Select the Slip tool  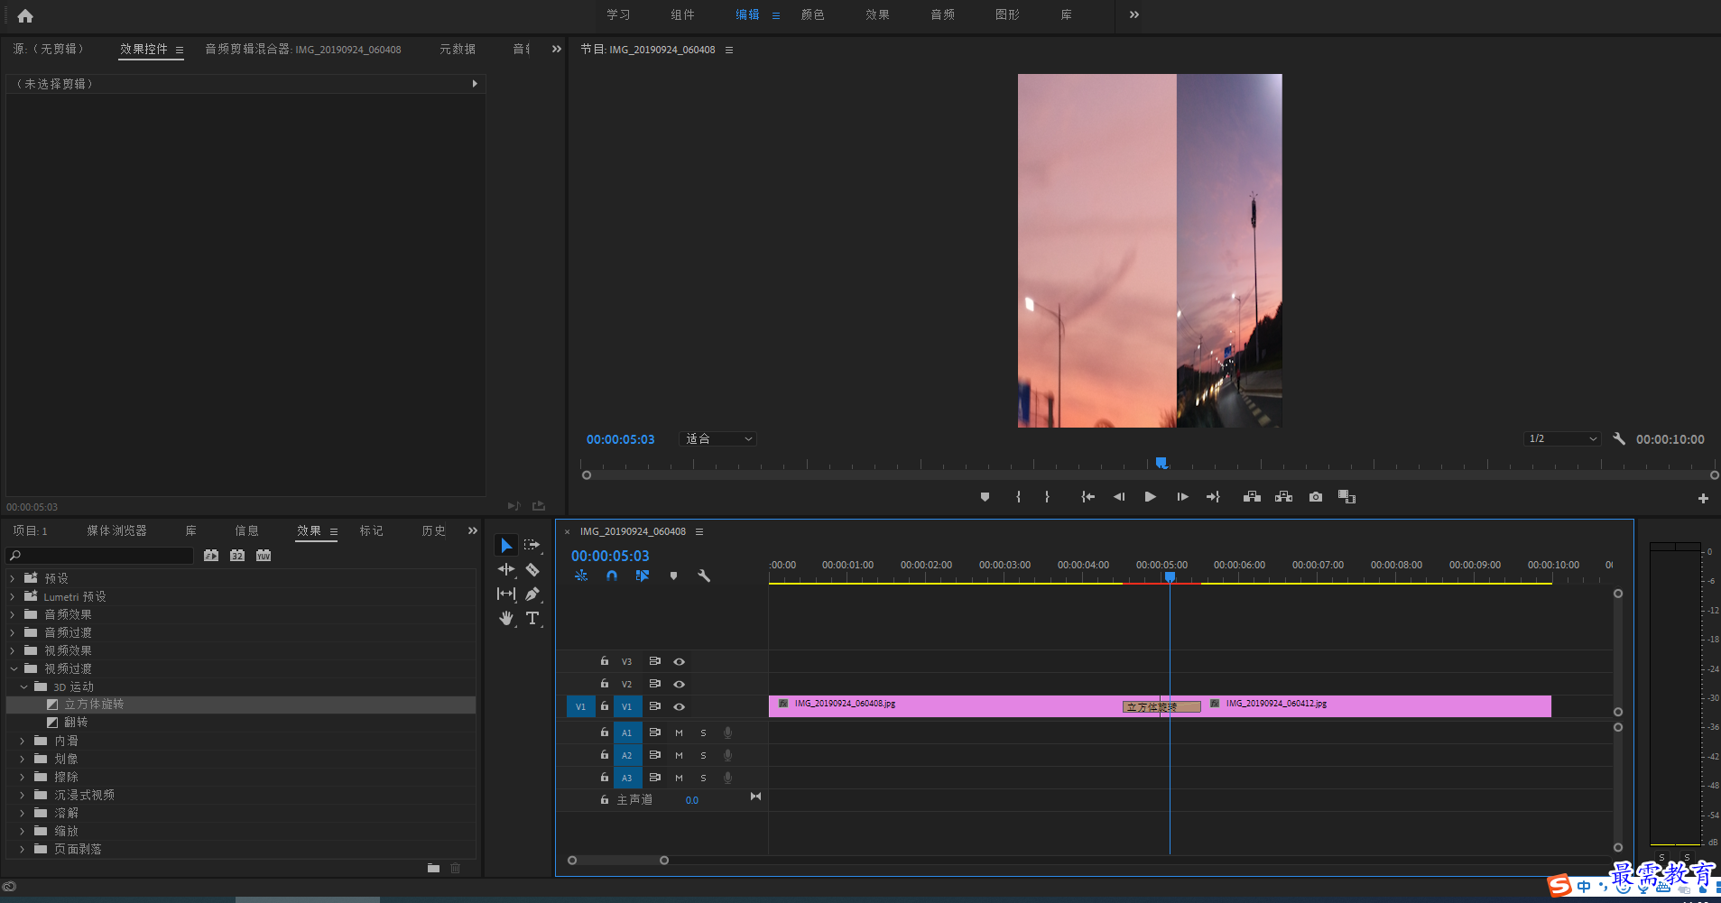[506, 594]
